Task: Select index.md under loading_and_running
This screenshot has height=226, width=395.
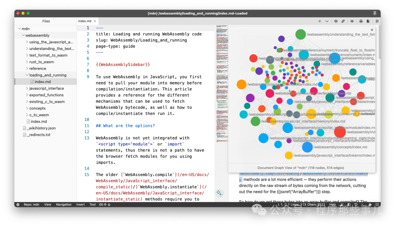Action: (x=46, y=82)
